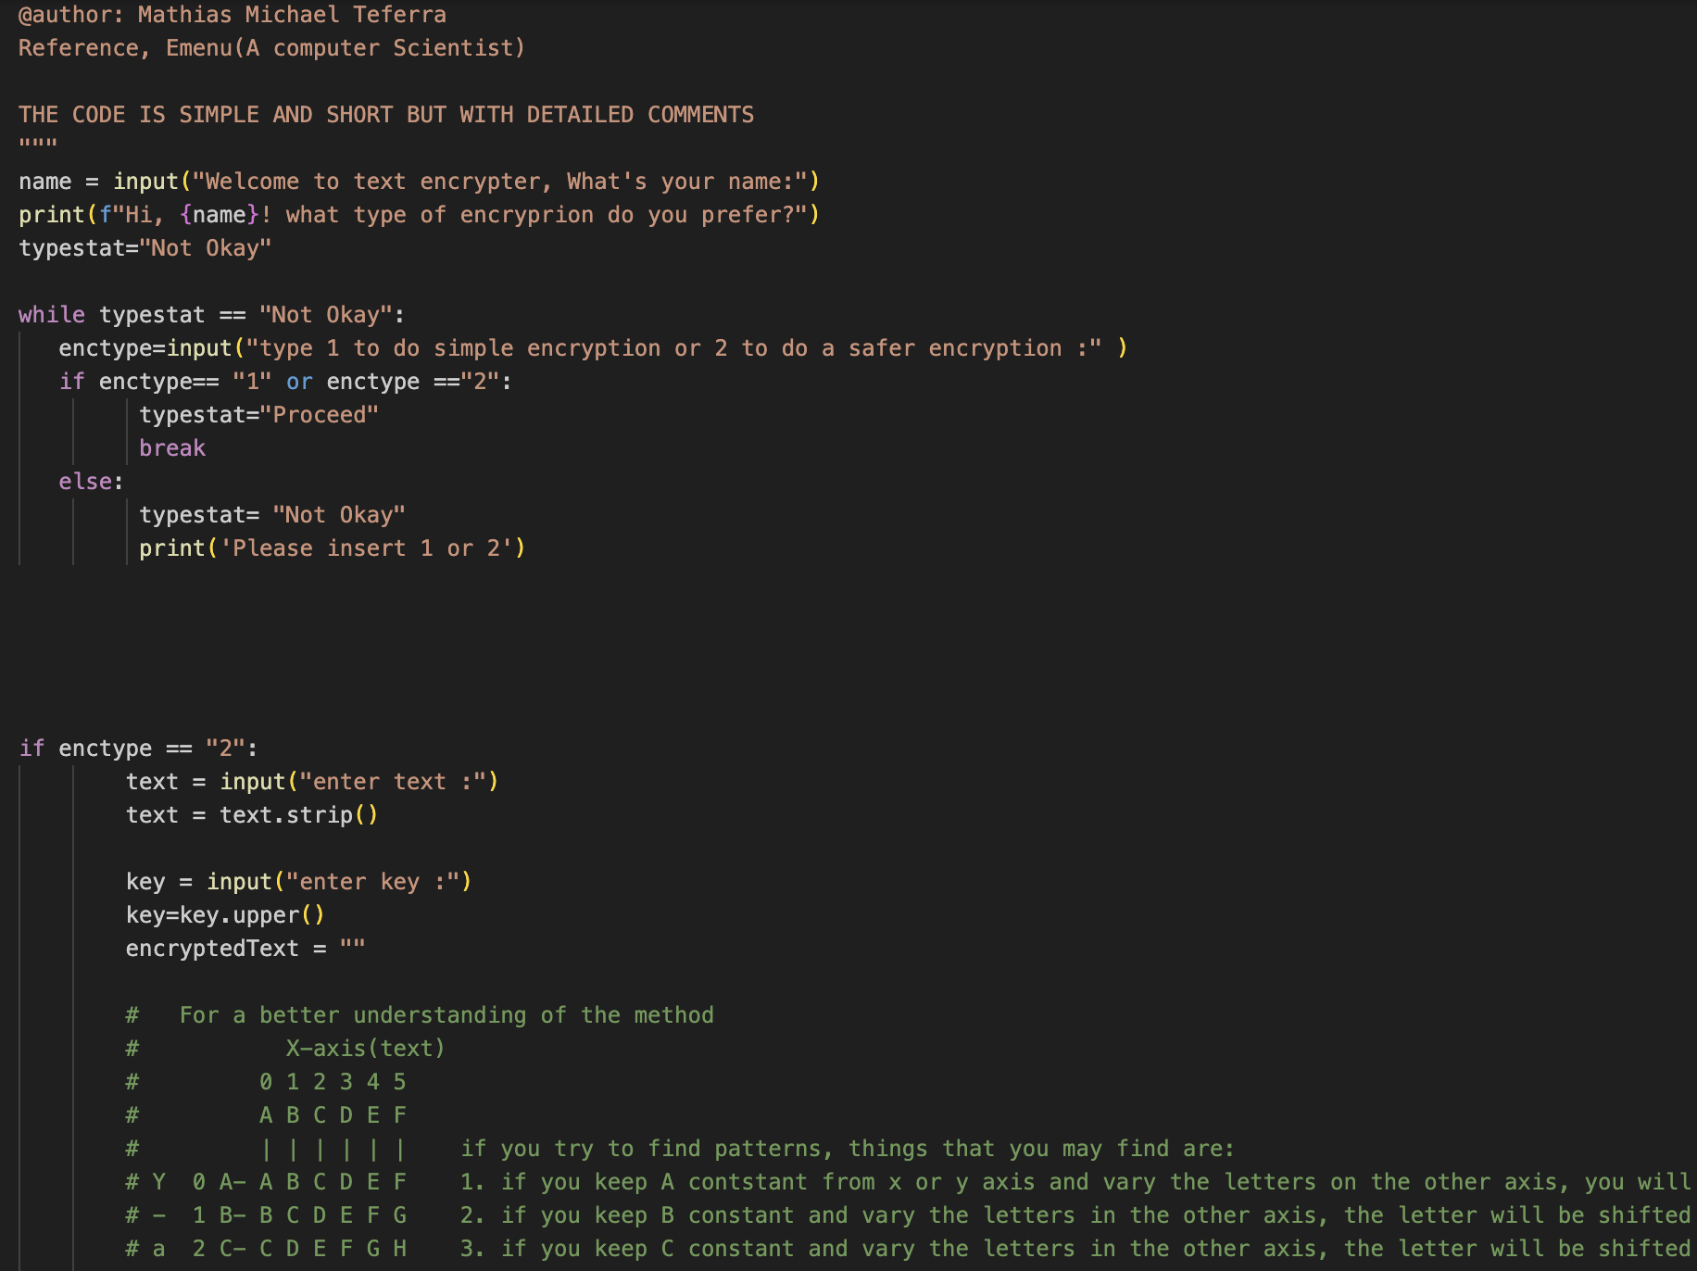Click the else: keyword line

pos(90,482)
